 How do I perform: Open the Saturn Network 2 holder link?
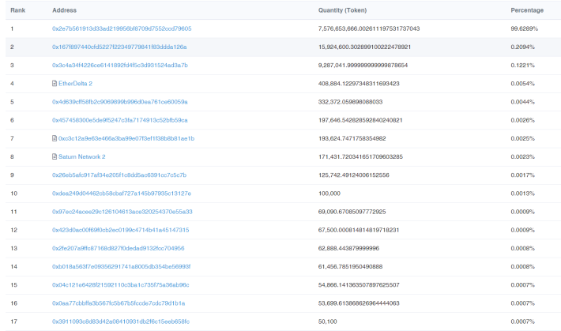pos(82,156)
